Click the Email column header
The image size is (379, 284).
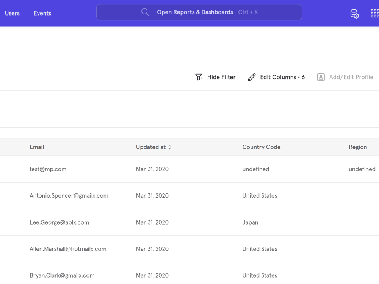[37, 147]
